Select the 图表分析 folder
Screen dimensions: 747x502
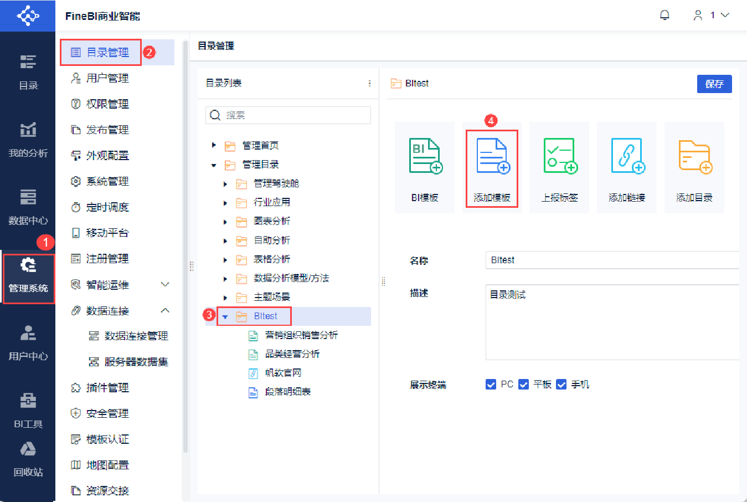pyautogui.click(x=272, y=221)
